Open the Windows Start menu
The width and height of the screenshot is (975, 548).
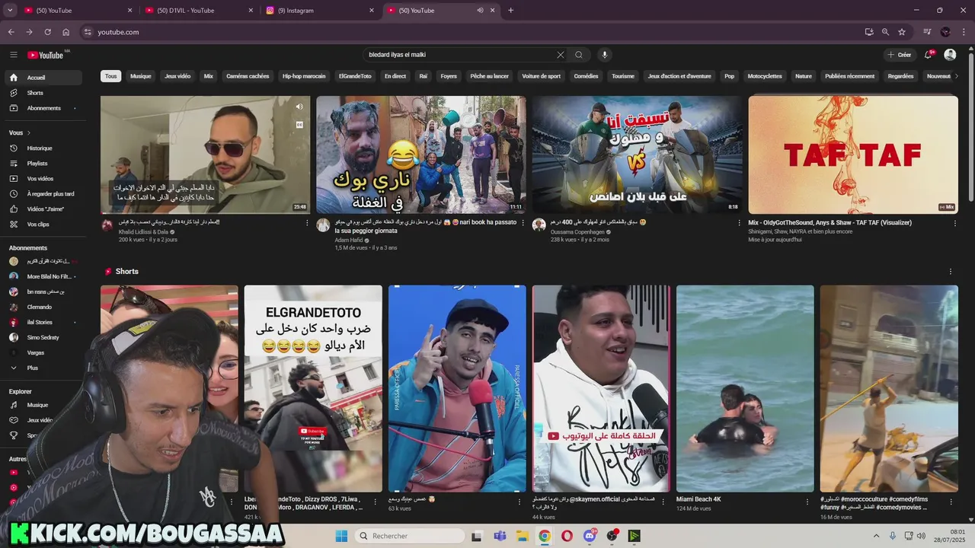pos(341,536)
